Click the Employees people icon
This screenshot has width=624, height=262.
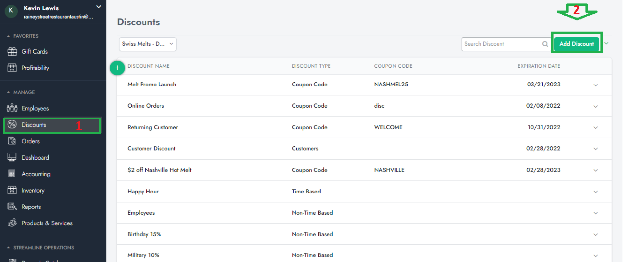(12, 108)
